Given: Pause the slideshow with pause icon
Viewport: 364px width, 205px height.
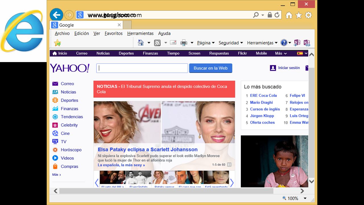Looking at the screenshot, I should [x=229, y=165].
